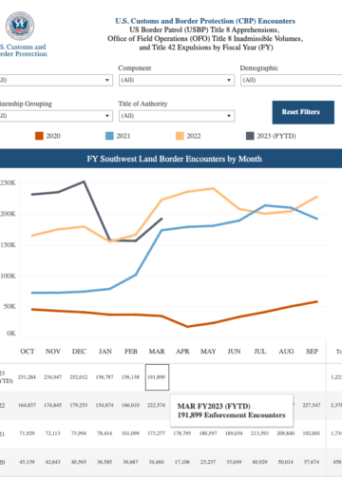This screenshot has width=342, height=479.
Task: Click the U.S. Customs and Border Protection Encounters title link
Action: click(x=205, y=21)
